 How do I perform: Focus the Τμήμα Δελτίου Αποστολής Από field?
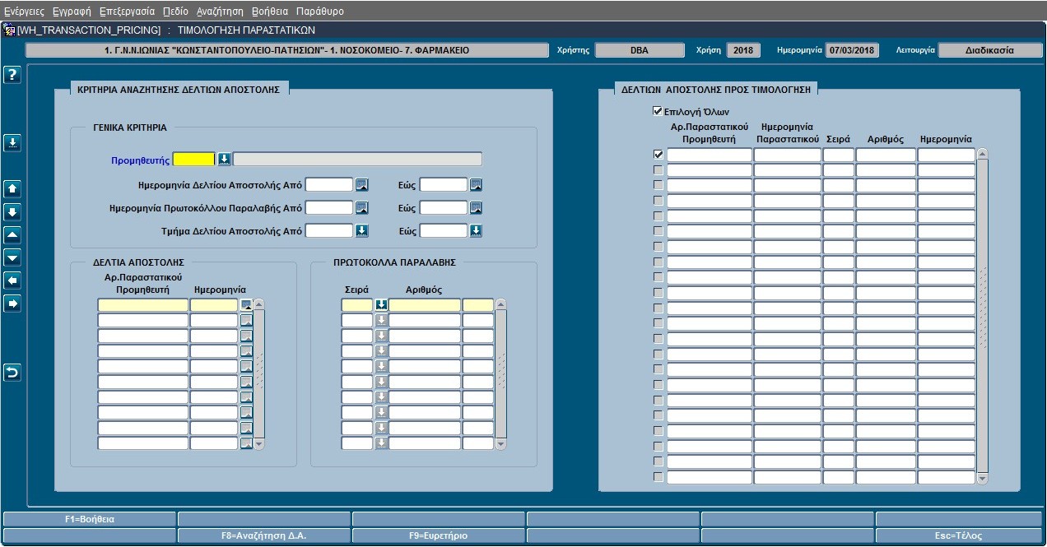tap(329, 231)
